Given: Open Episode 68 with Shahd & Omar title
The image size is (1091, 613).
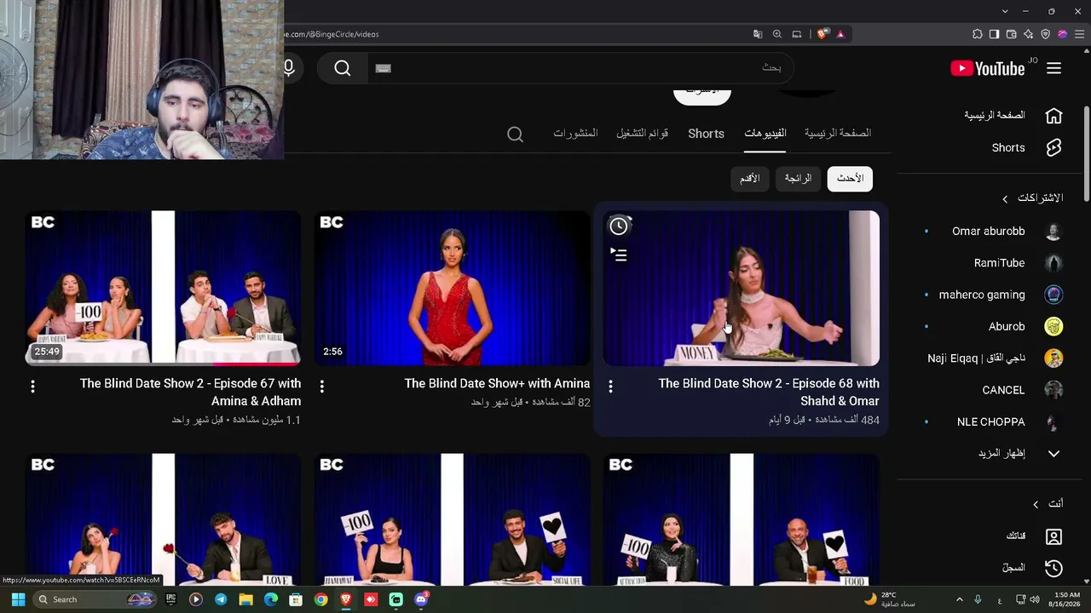Looking at the screenshot, I should (x=769, y=392).
